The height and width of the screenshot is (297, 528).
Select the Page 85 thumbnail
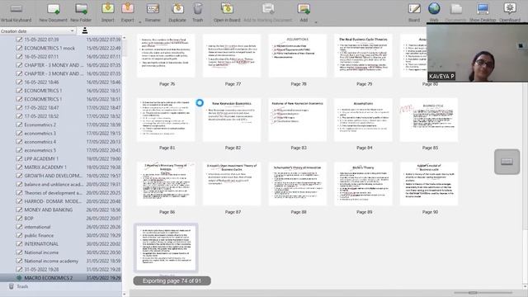click(429, 120)
